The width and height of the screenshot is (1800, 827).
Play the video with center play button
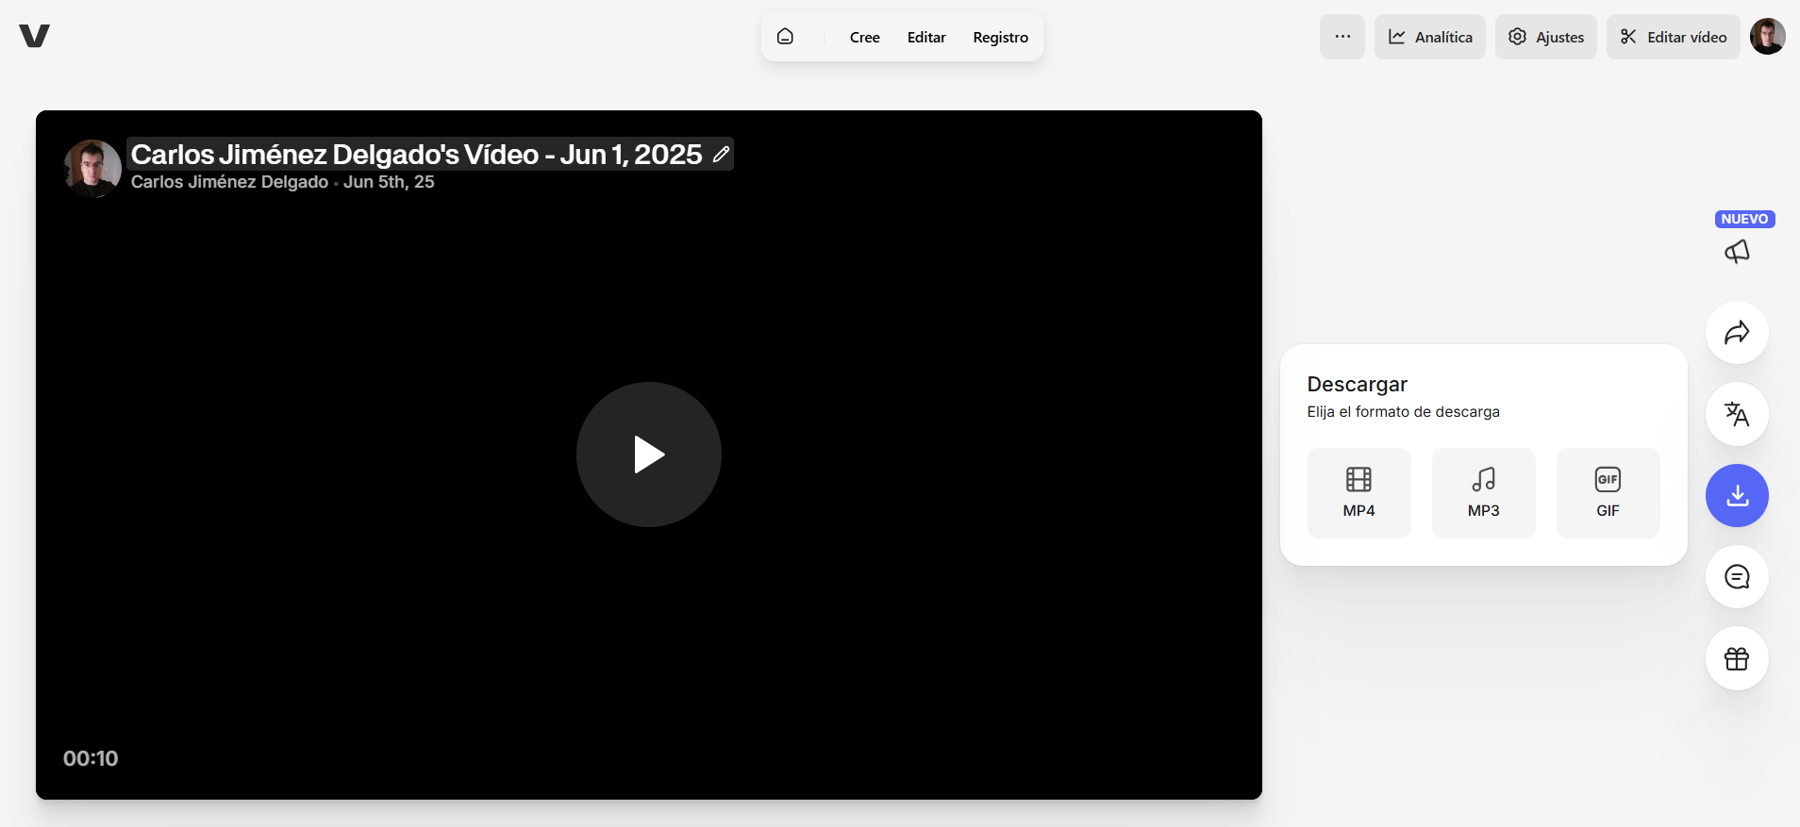[x=649, y=455]
